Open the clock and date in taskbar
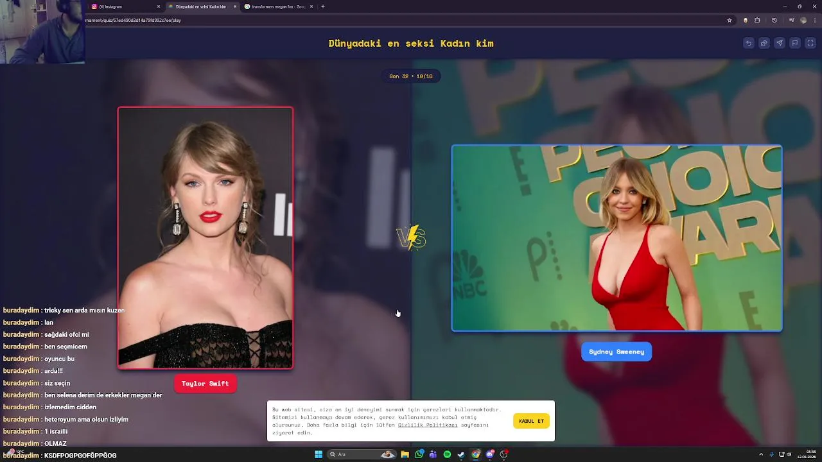The width and height of the screenshot is (822, 462). coord(807,454)
